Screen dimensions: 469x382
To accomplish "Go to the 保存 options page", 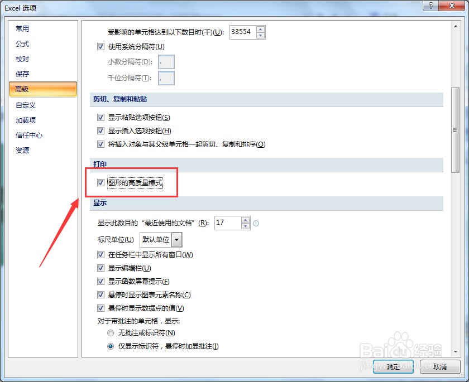I will tap(22, 74).
